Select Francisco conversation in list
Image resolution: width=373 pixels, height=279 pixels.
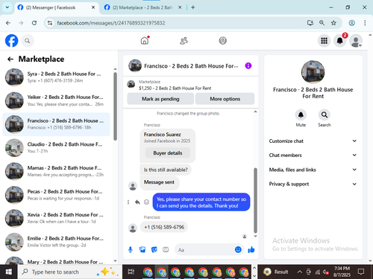point(56,124)
